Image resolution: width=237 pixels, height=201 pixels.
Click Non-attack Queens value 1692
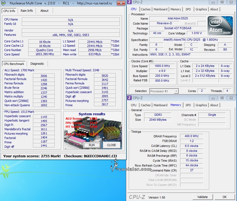44,105
